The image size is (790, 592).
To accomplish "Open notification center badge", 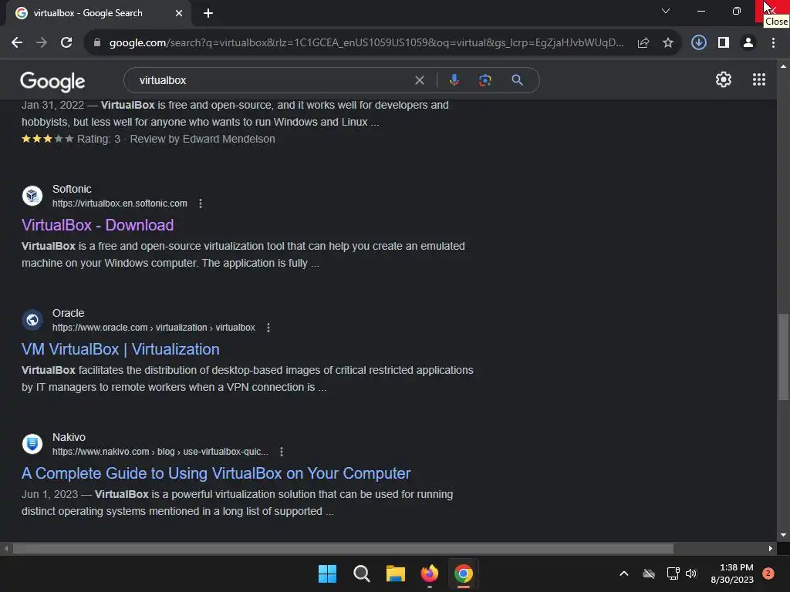I will click(x=768, y=573).
